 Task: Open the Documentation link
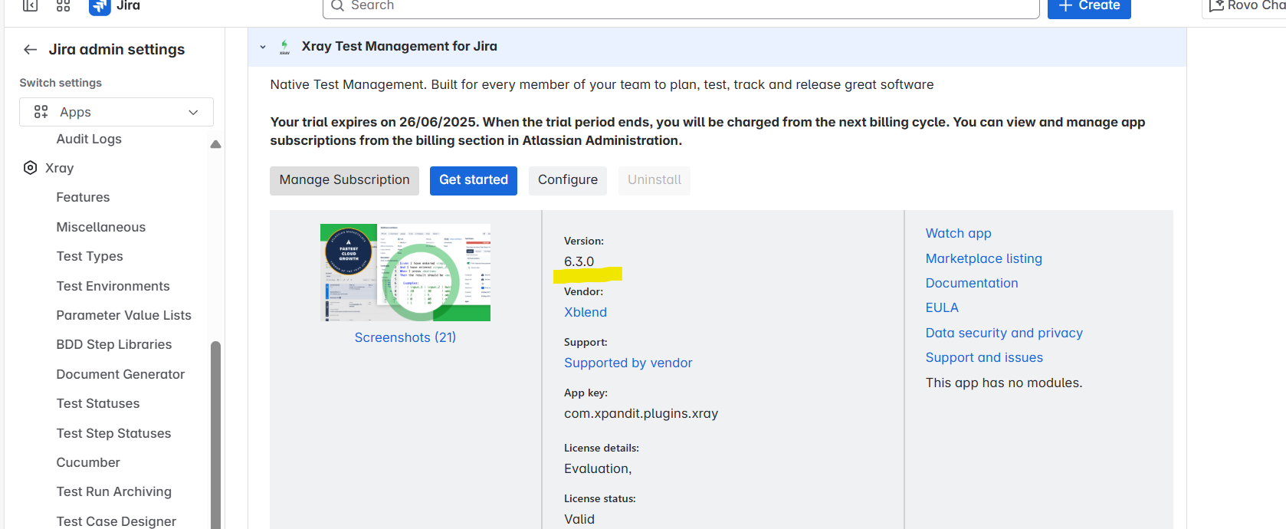[x=972, y=283]
